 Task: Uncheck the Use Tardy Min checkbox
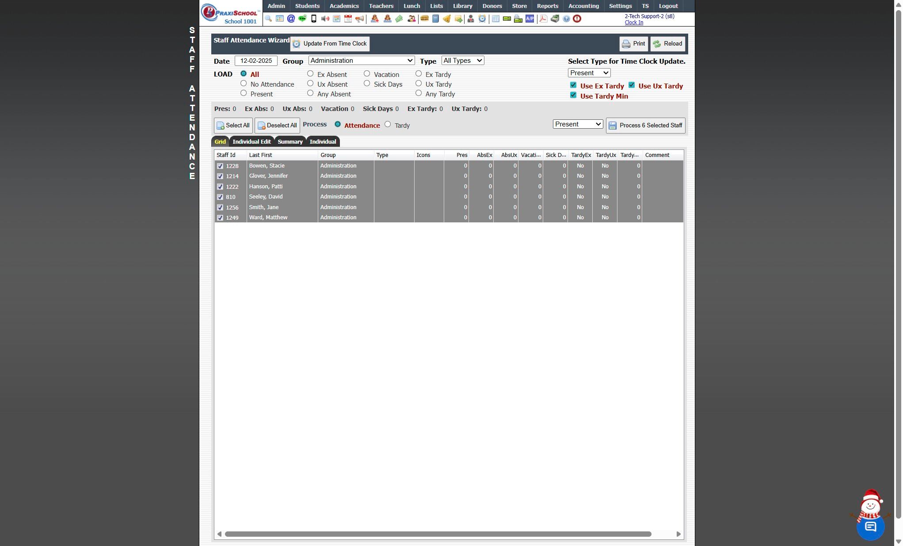[573, 95]
